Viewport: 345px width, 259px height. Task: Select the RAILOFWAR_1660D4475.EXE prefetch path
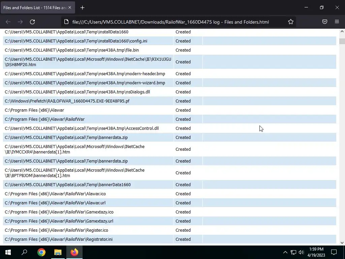click(x=67, y=101)
